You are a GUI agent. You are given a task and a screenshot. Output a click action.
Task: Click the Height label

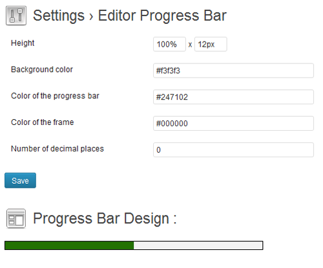[23, 43]
